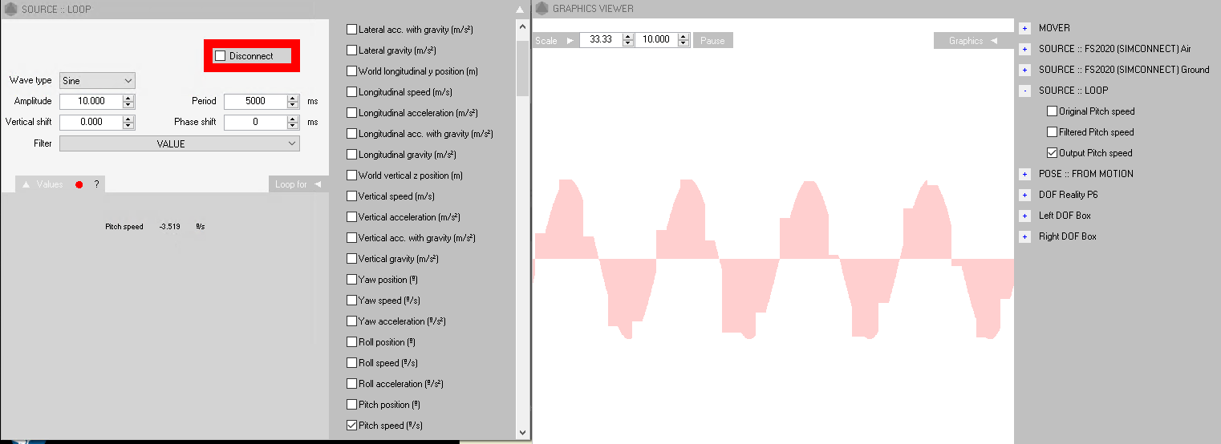1221x444 pixels.
Task: Increase Amplitude with up stepper arrow
Action: pyautogui.click(x=128, y=98)
